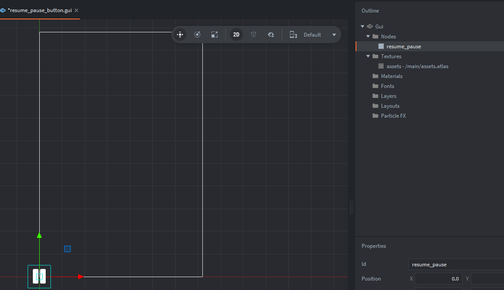Click the assets atlas texture icon

click(x=381, y=66)
